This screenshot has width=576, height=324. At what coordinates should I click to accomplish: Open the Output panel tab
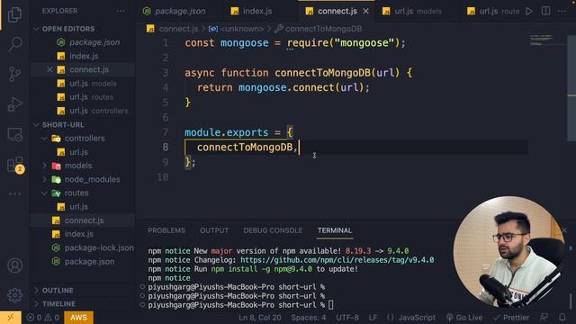pyautogui.click(x=214, y=230)
